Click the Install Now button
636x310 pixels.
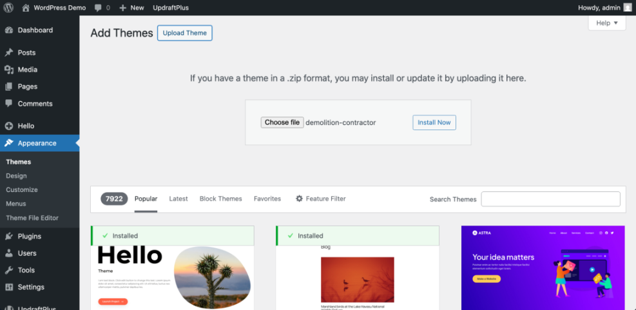click(x=434, y=122)
